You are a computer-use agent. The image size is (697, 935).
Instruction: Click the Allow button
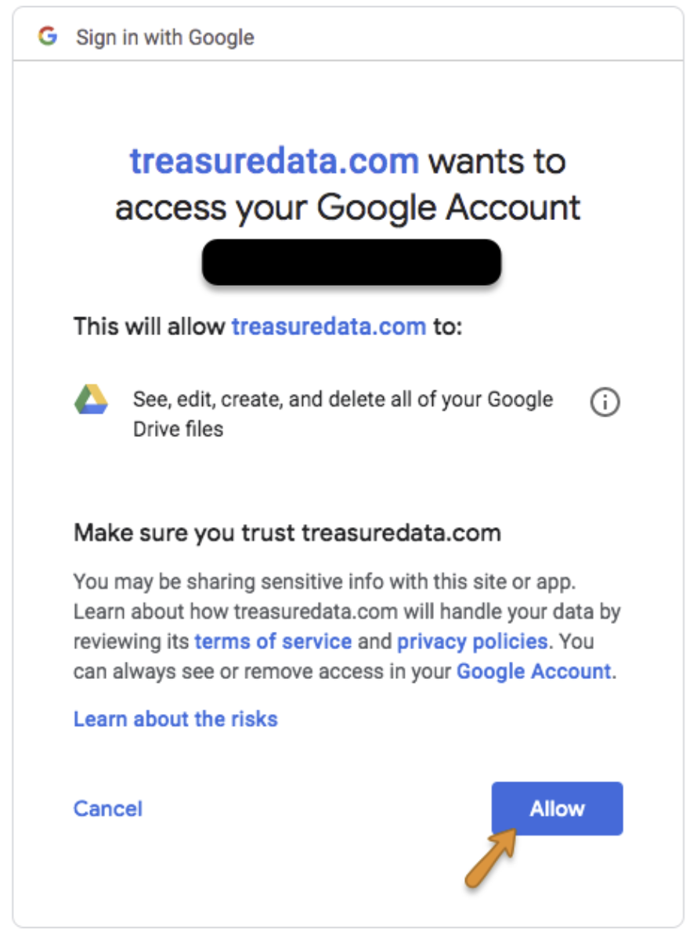click(x=557, y=808)
